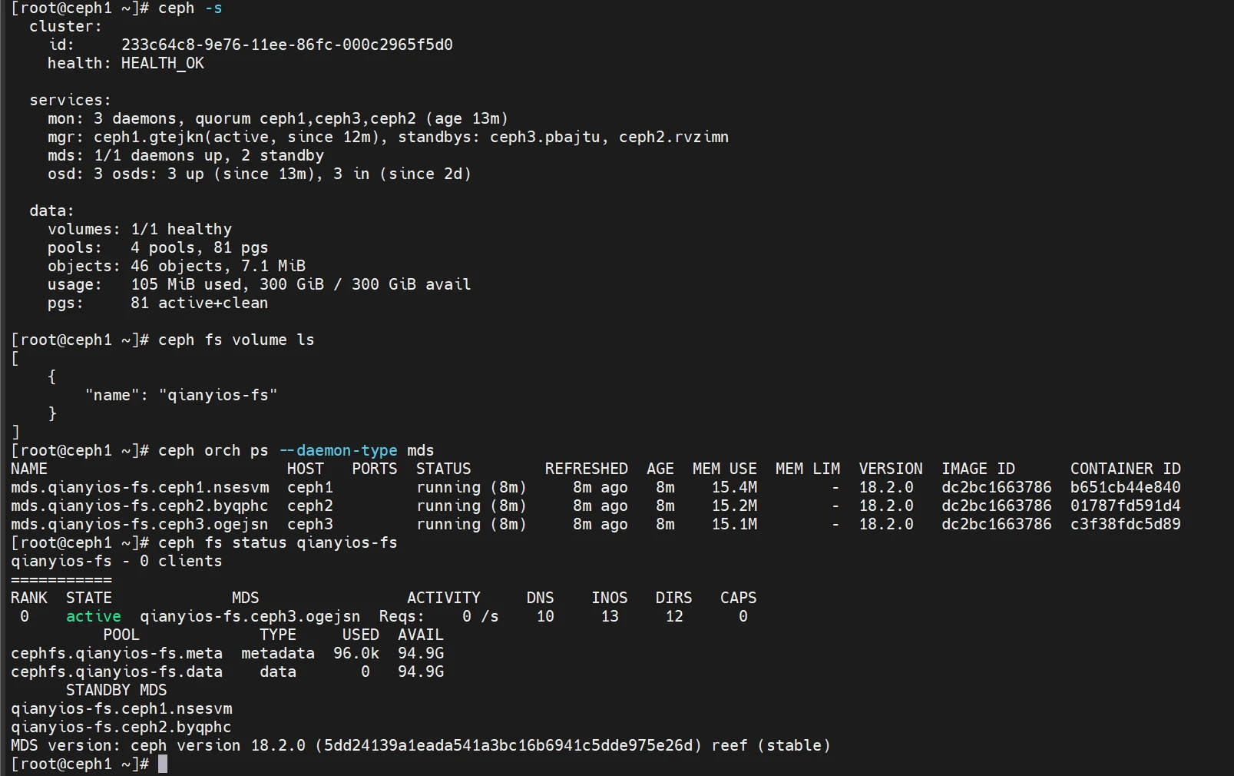Image resolution: width=1234 pixels, height=776 pixels.
Task: Click the MDS version hash in parentheses
Action: click(508, 745)
